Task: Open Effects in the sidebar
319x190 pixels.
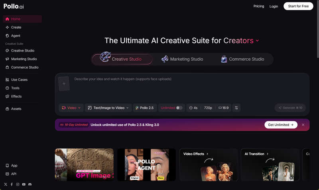Action: [22, 96]
